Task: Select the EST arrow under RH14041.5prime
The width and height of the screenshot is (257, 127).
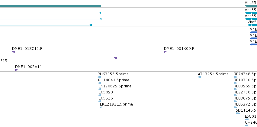Action: pyautogui.click(x=100, y=83)
